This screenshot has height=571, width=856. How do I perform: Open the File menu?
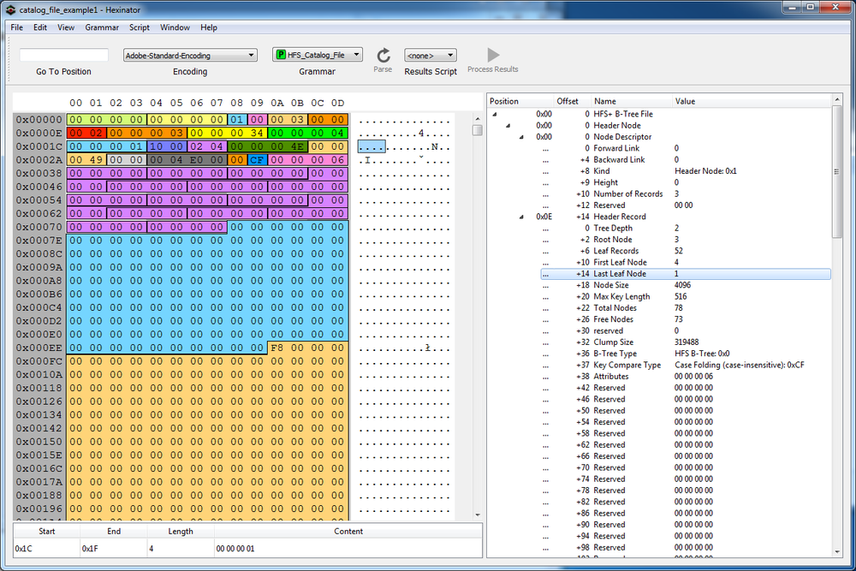pyautogui.click(x=17, y=27)
